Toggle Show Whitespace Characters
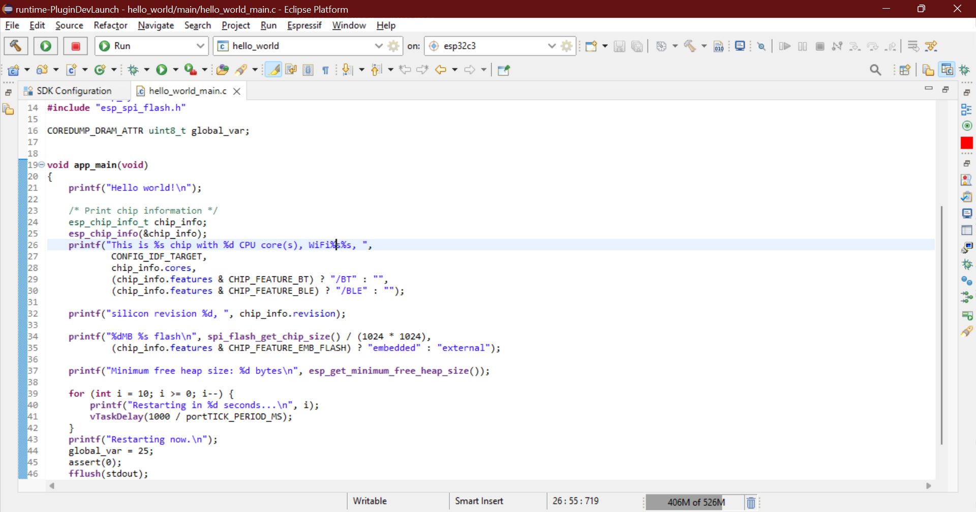This screenshot has width=976, height=512. pyautogui.click(x=326, y=70)
